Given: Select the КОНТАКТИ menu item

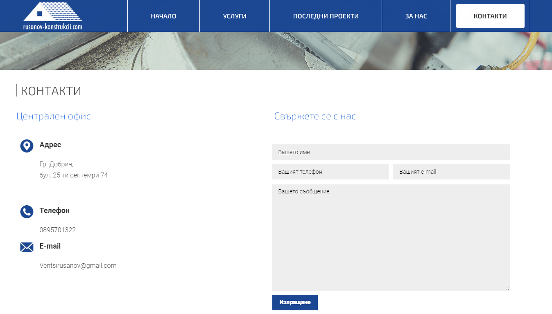Looking at the screenshot, I should click(x=490, y=16).
